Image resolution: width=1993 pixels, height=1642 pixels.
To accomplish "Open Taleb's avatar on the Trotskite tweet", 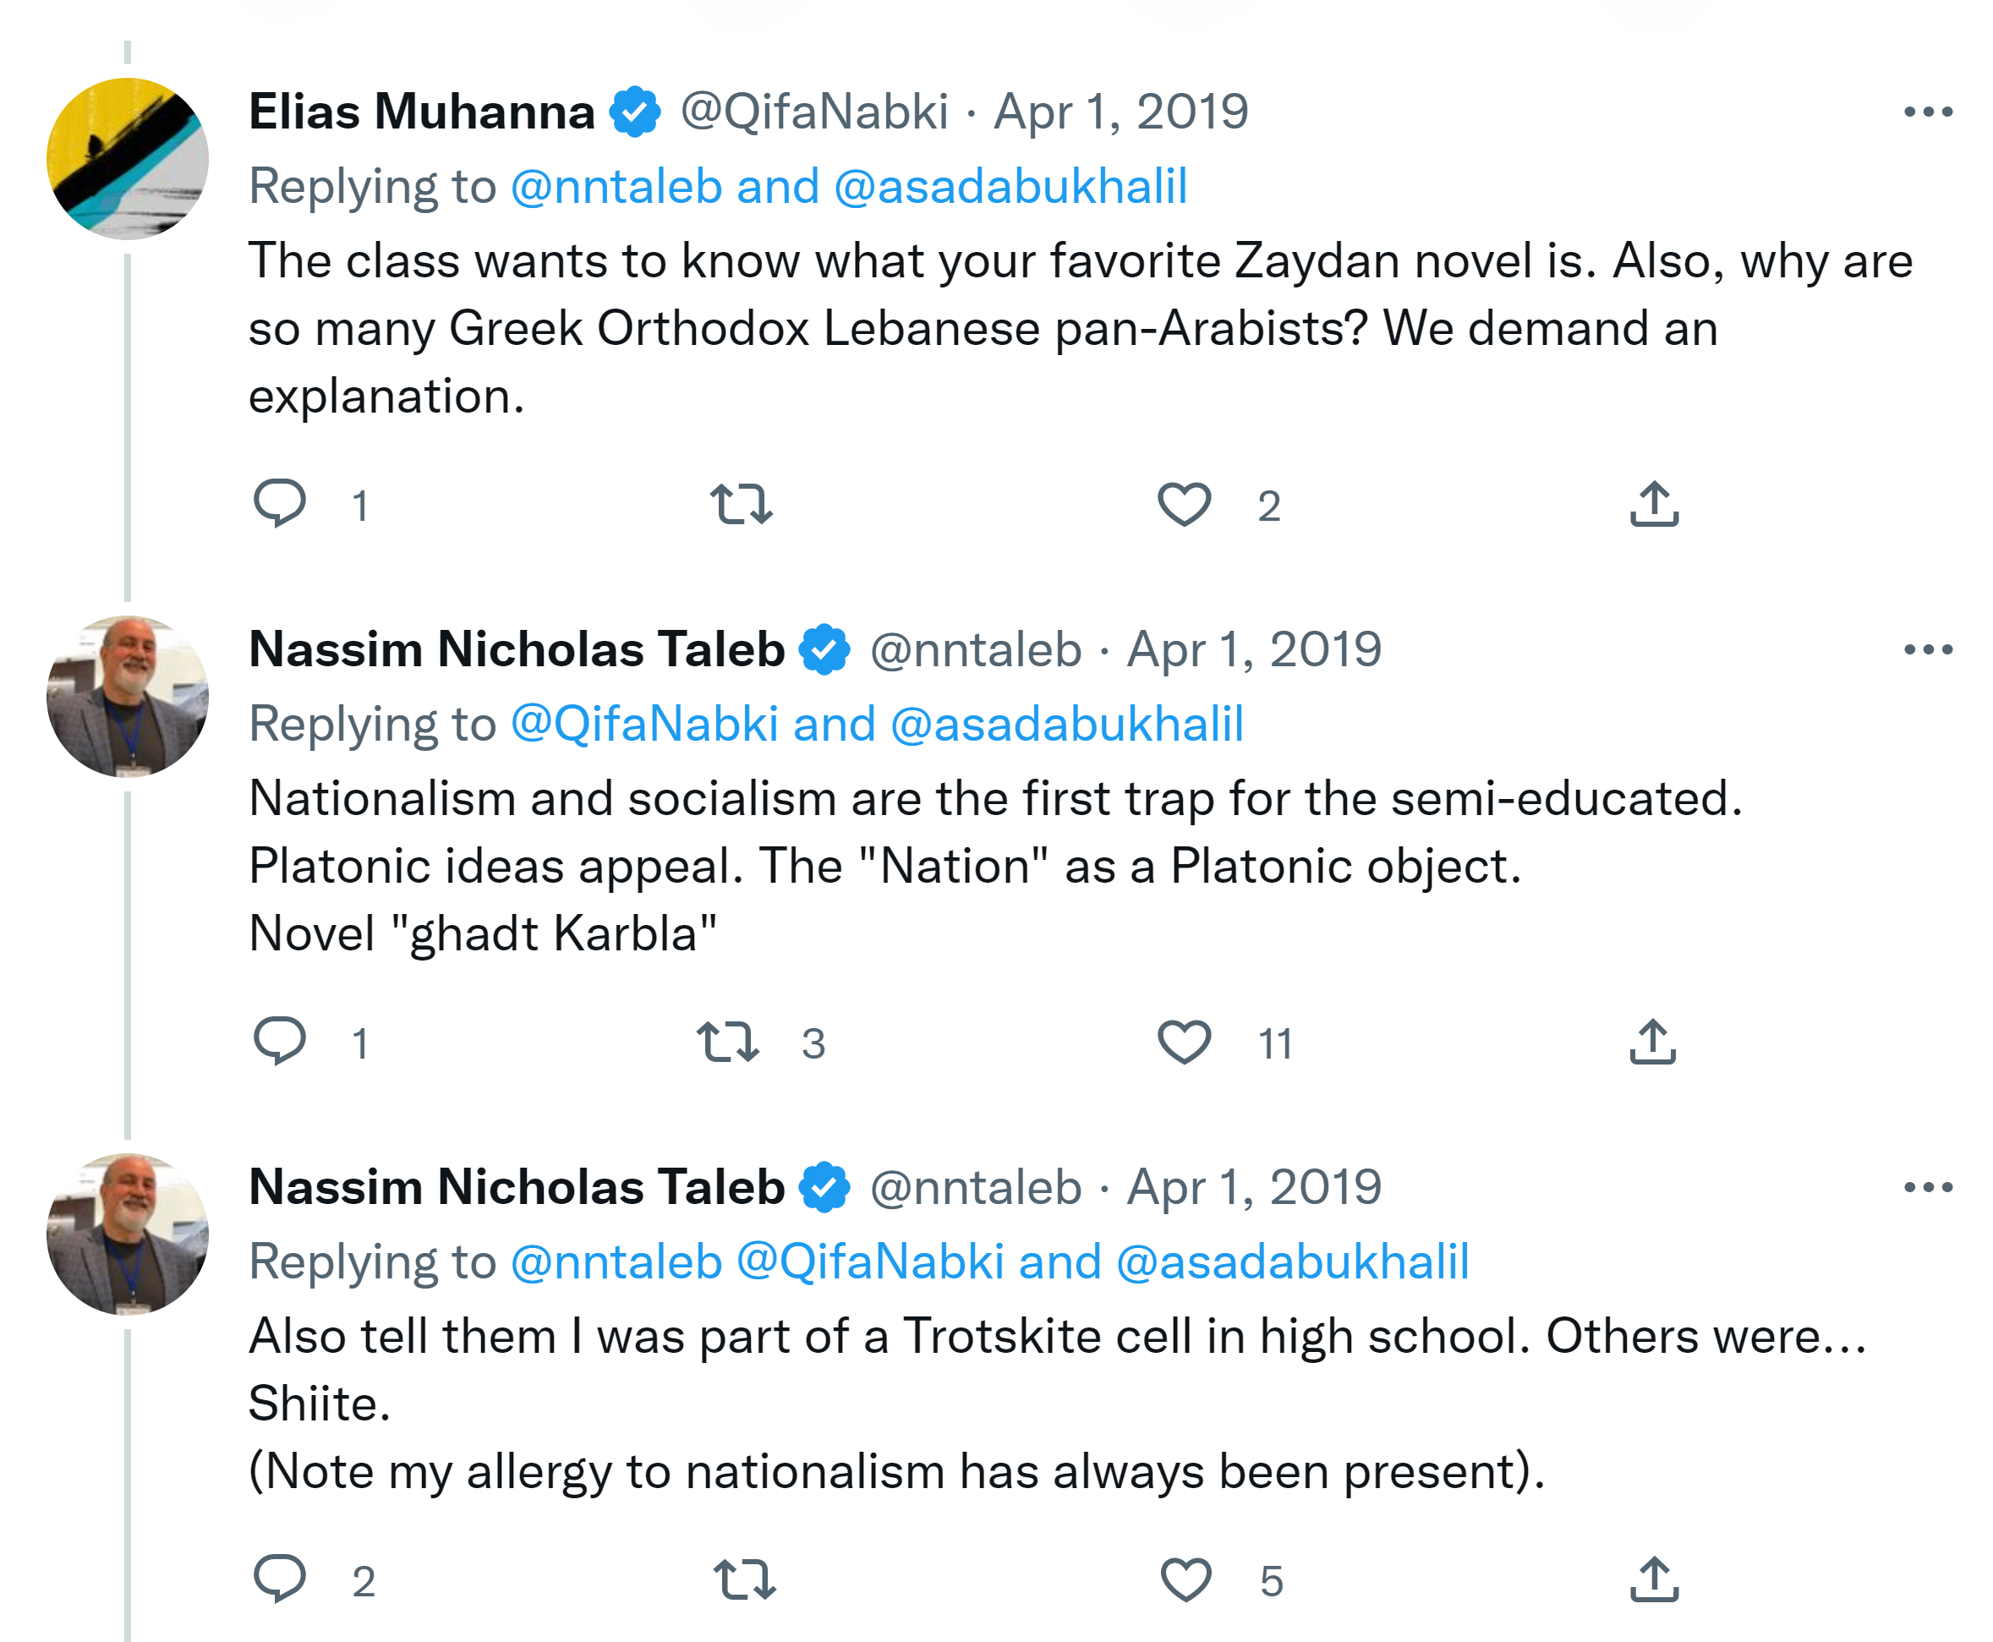I will [x=128, y=1234].
